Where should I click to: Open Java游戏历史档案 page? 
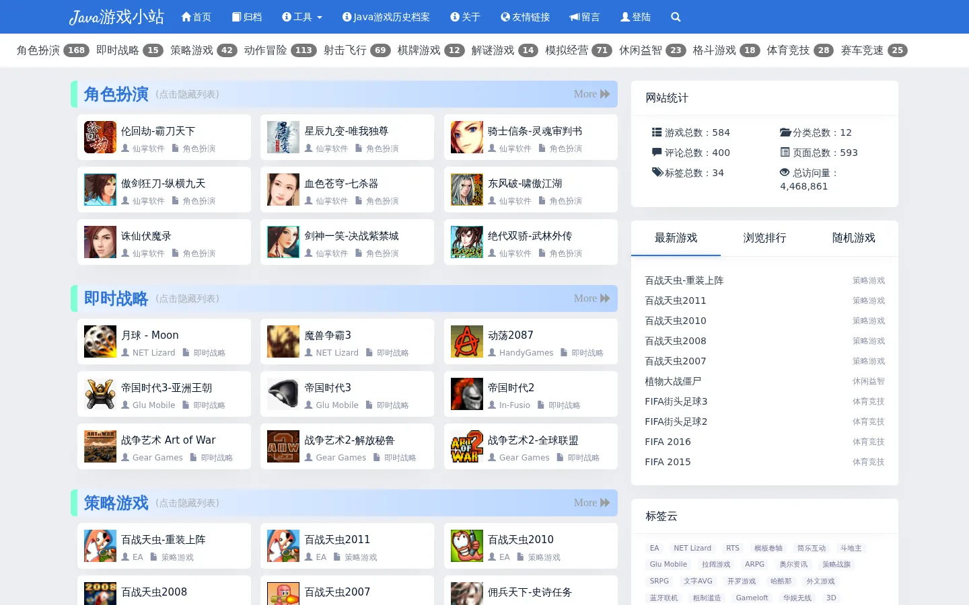point(386,17)
